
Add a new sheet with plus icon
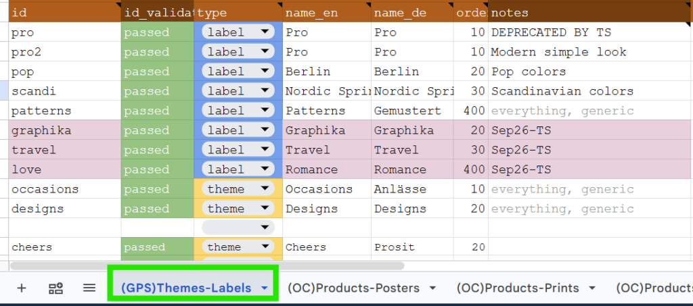21,288
